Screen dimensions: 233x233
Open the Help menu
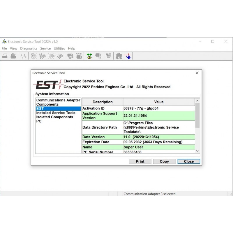click(72, 48)
